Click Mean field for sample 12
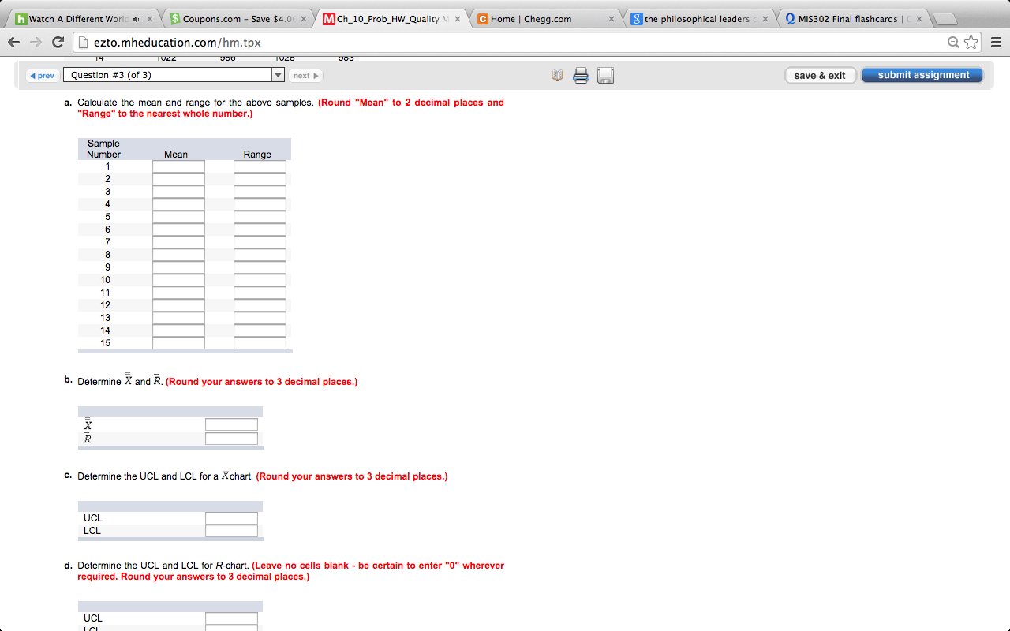1010x631 pixels. coord(178,305)
